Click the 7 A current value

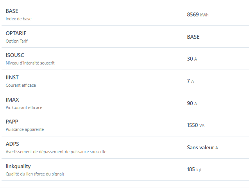190,81
